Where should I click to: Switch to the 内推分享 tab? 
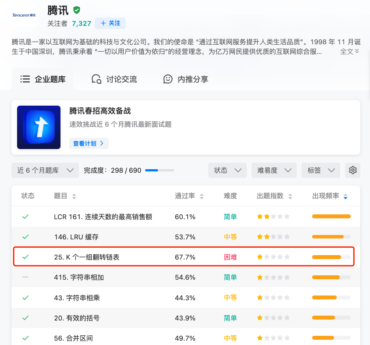point(186,79)
